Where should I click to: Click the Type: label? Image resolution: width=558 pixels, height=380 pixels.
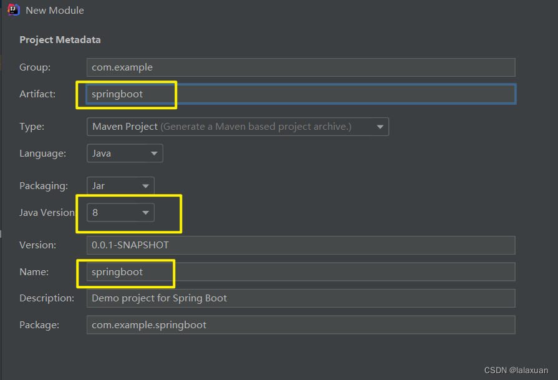click(x=32, y=127)
